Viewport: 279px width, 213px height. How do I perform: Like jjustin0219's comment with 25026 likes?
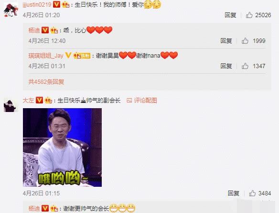(249, 15)
